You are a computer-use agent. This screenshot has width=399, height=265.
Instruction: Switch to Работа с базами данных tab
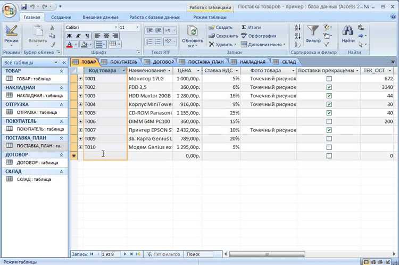click(x=155, y=18)
